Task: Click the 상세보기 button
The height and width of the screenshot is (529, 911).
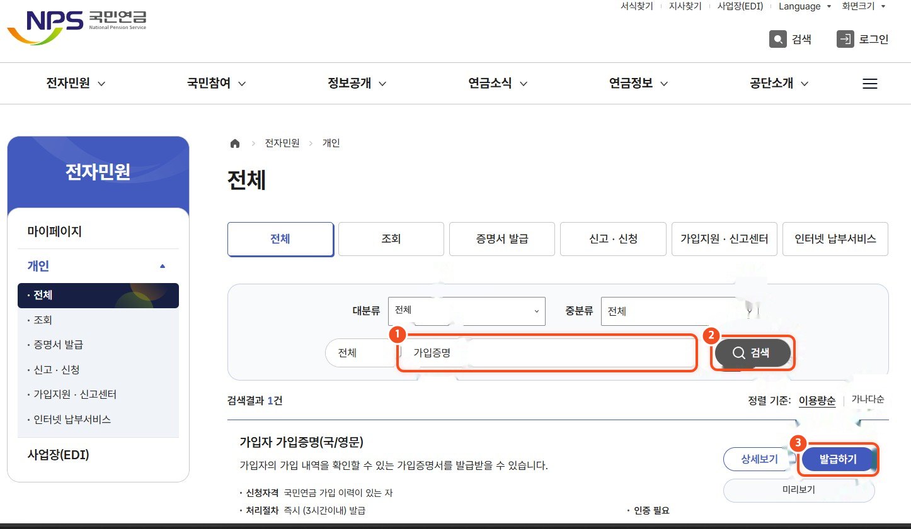Action: pos(760,459)
